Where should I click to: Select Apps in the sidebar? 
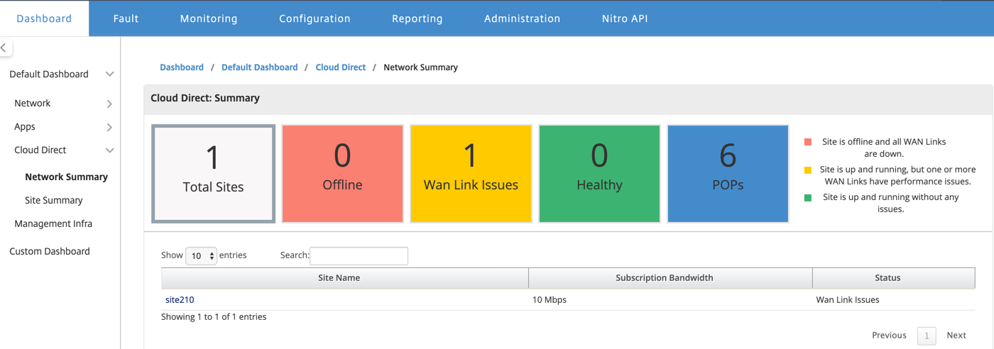click(x=25, y=126)
